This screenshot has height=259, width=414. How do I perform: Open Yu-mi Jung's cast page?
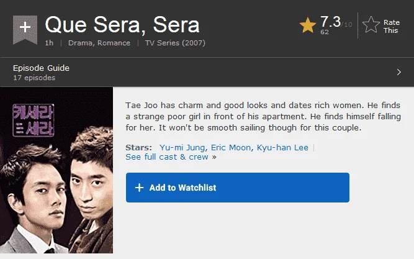pyautogui.click(x=182, y=147)
